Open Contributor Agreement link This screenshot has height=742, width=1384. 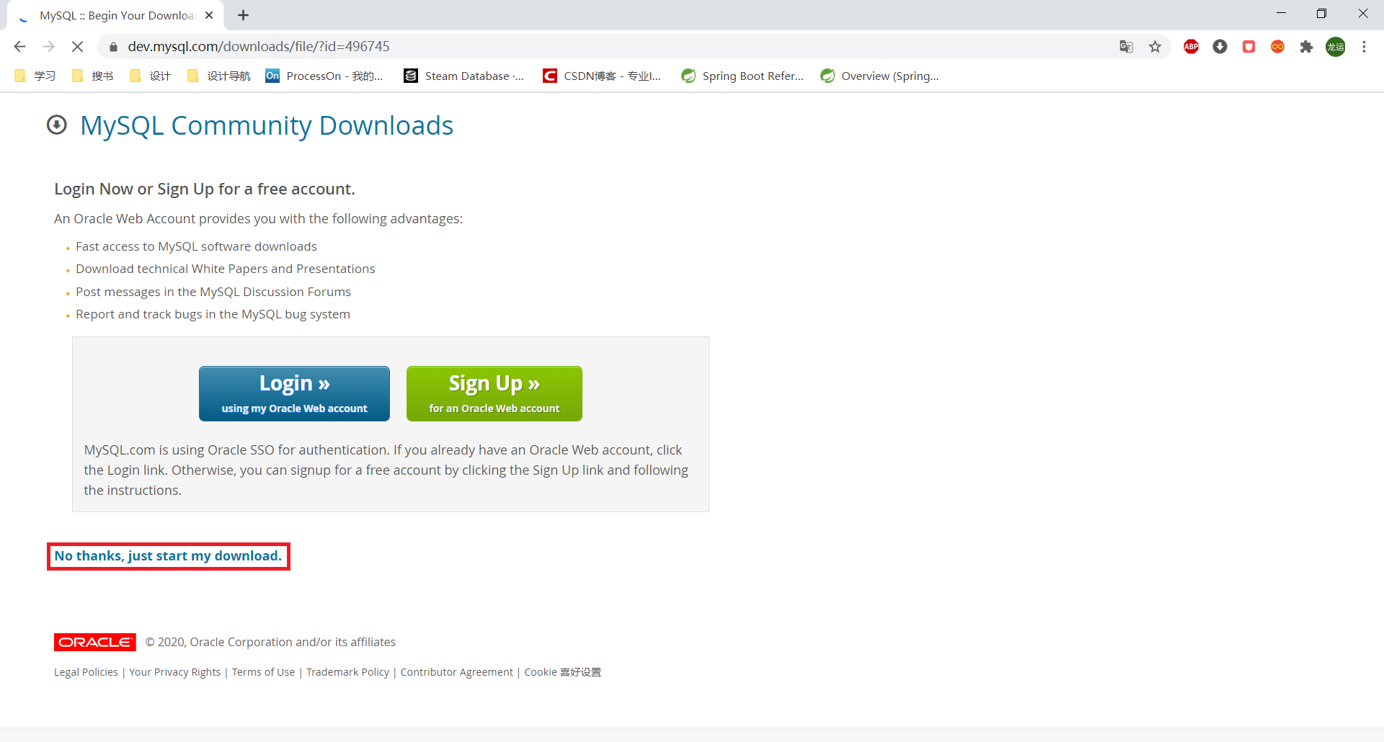tap(457, 672)
